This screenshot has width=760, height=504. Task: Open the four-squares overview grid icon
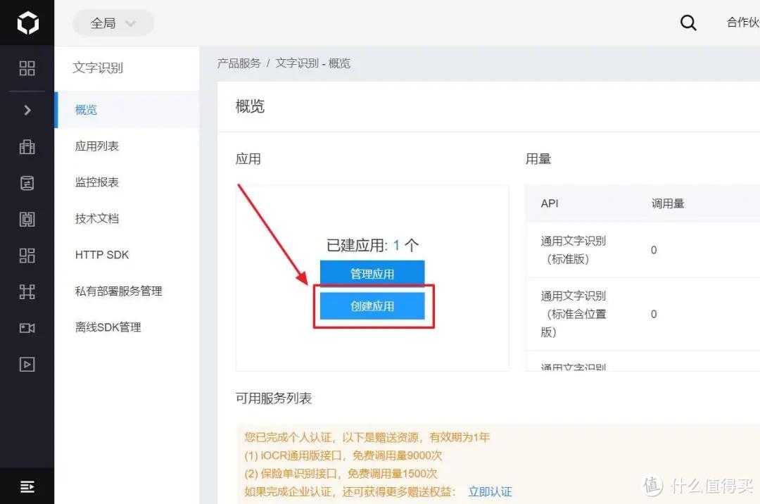[x=27, y=68]
